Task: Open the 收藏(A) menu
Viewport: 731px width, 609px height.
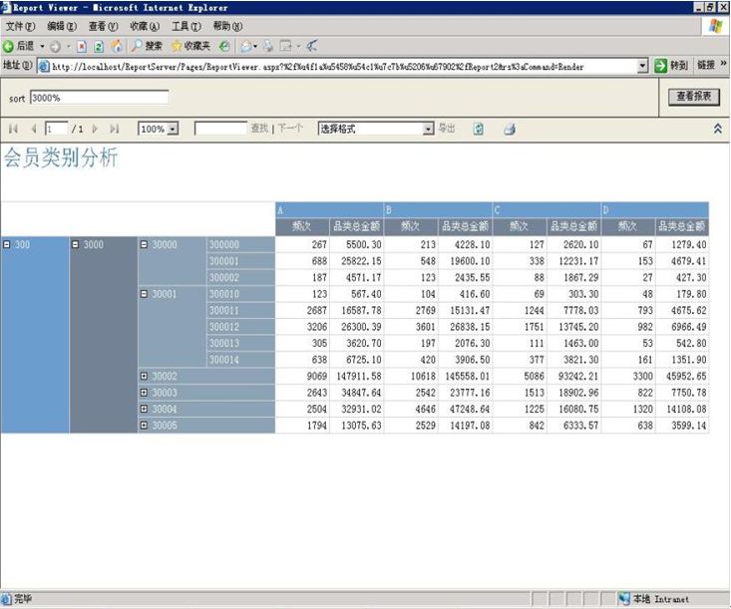Action: pyautogui.click(x=145, y=26)
